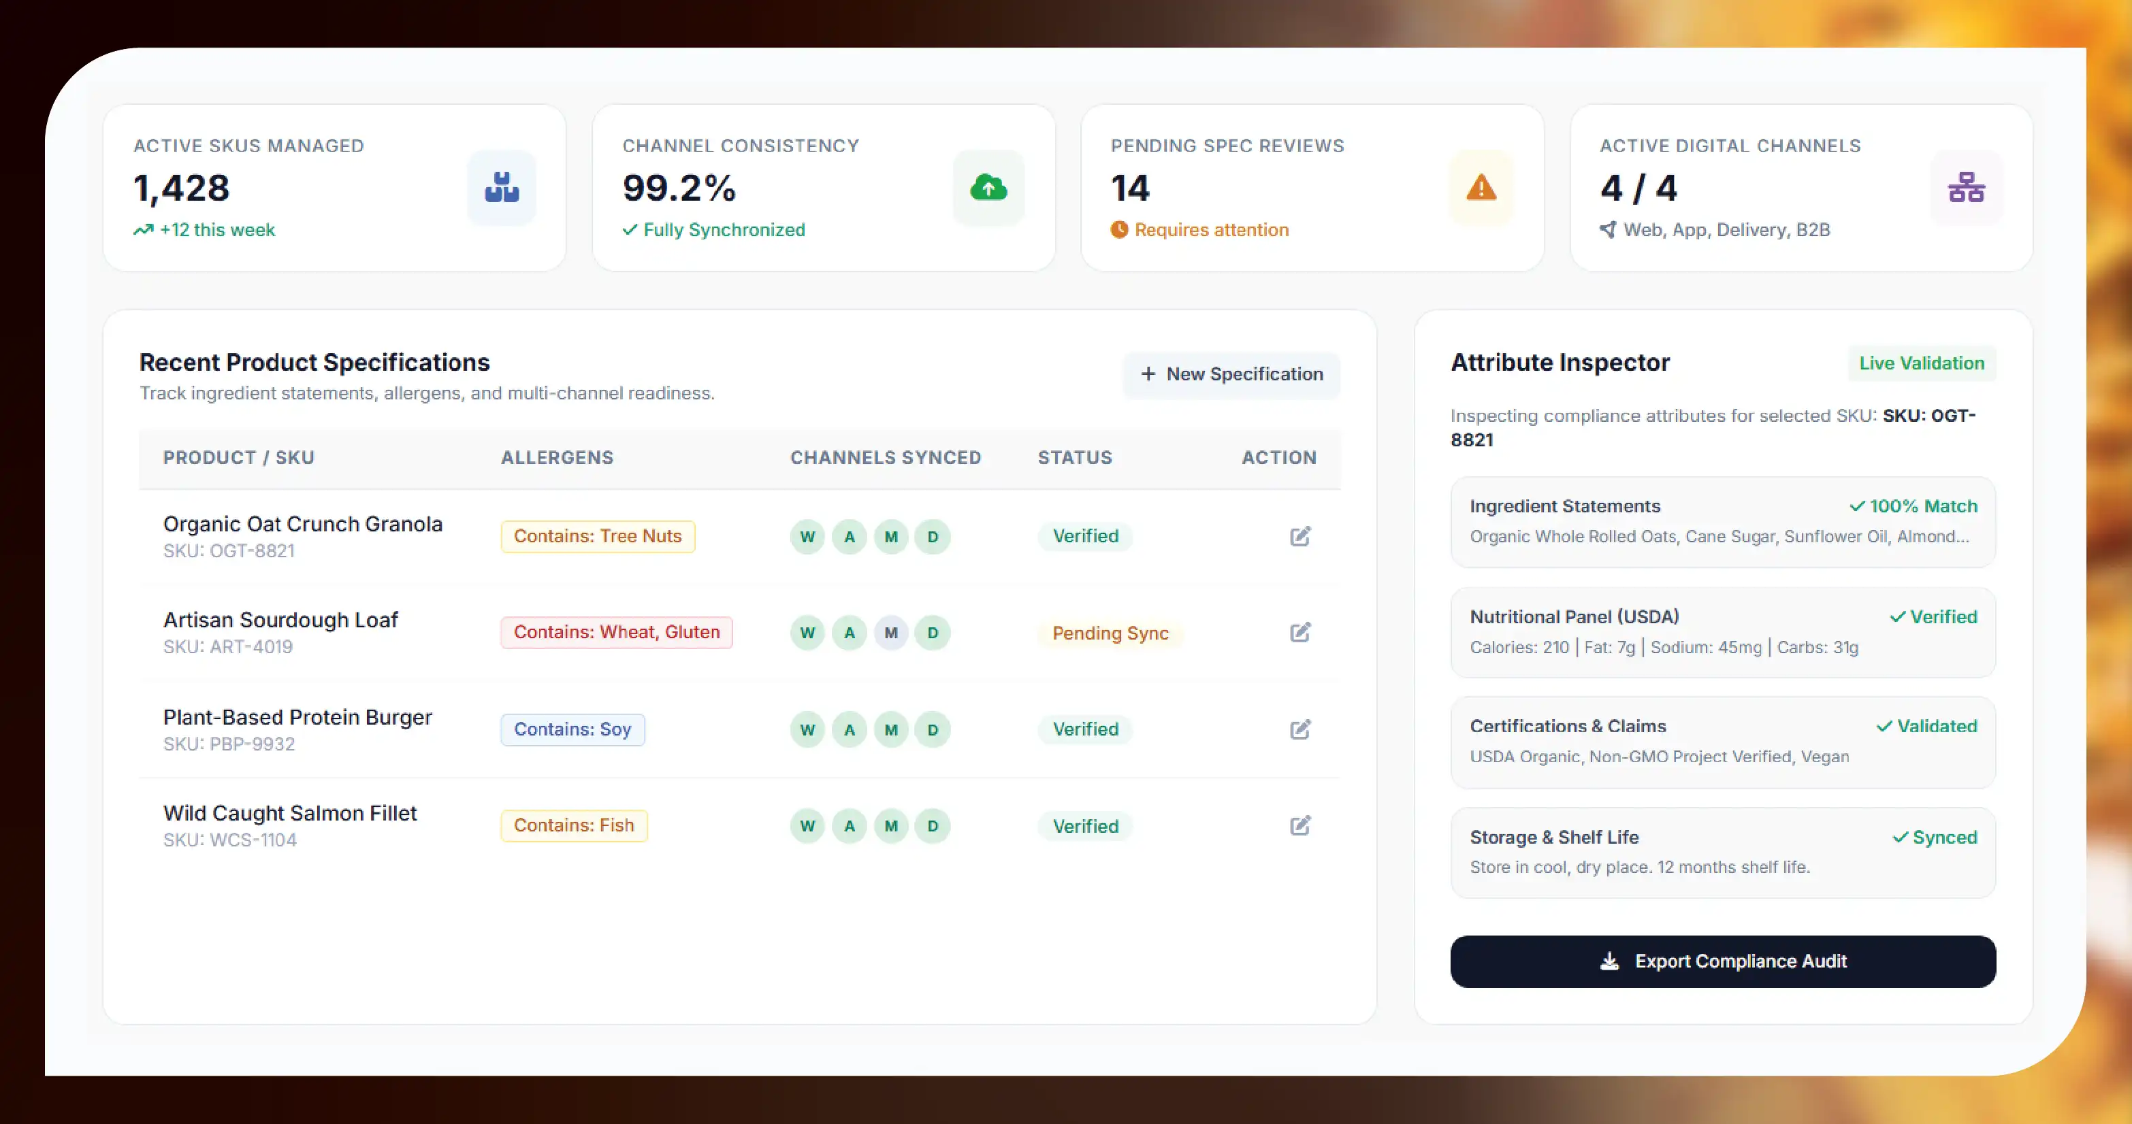Click the D channel badge for Wild Caught Salmon Fillet
Viewport: 2132px width, 1124px height.
[933, 825]
